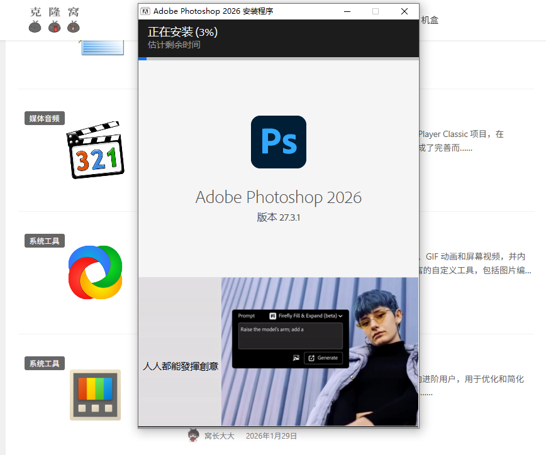This screenshot has height=455, width=546.
Task: Minimize the Photoshop installer window
Action: (347, 11)
